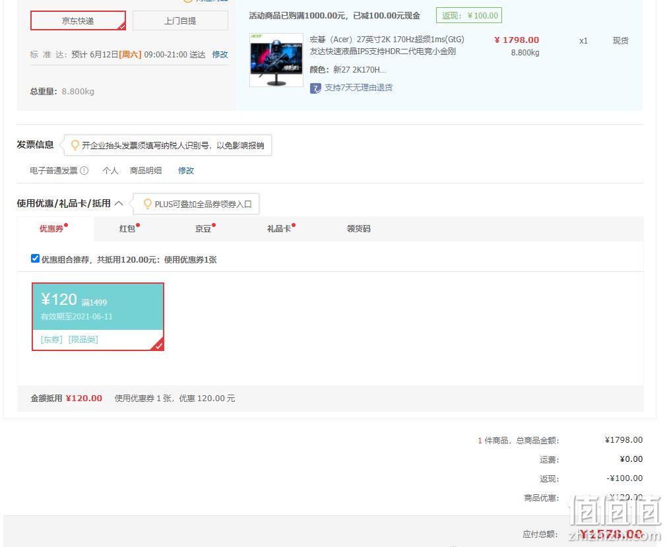Screen dimensions: 667x547
Task: Click 修改 in invoice information row
Action: [x=186, y=170]
